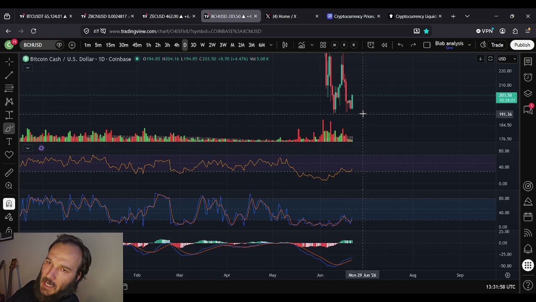Screen dimensions: 536x302
Task: Toggle stay in drawing mode pencil-lock
Action: click(9, 217)
